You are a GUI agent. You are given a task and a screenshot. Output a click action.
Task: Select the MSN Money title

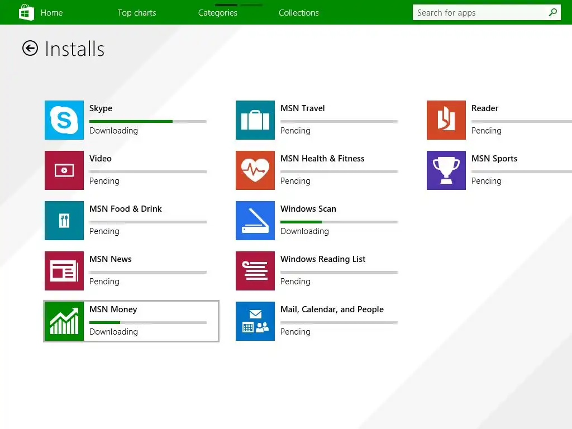coord(113,309)
